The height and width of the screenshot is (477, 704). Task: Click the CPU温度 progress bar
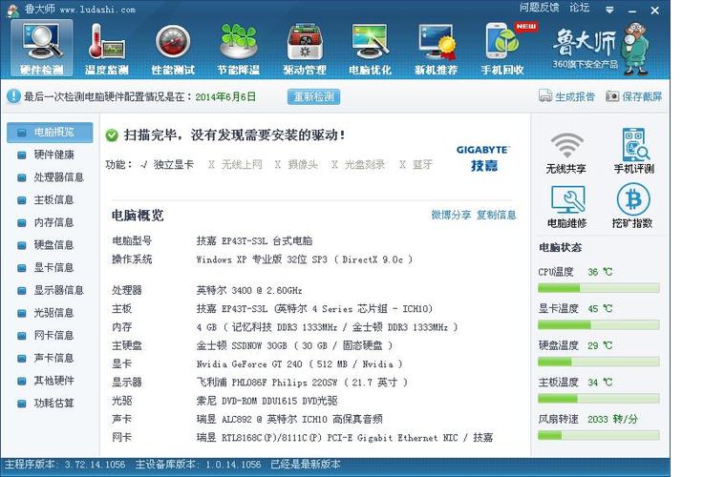tap(599, 288)
